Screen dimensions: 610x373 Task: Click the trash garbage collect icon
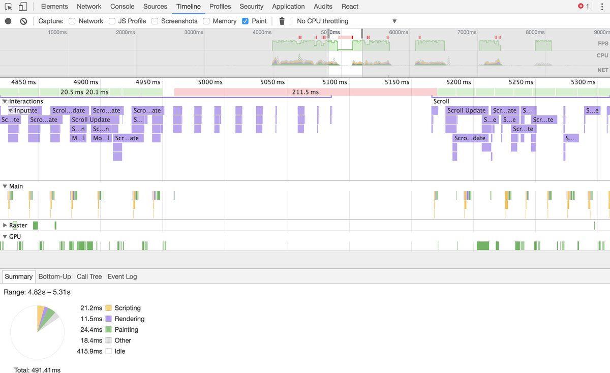(282, 21)
